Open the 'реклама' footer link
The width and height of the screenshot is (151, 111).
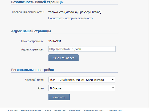point(75,110)
